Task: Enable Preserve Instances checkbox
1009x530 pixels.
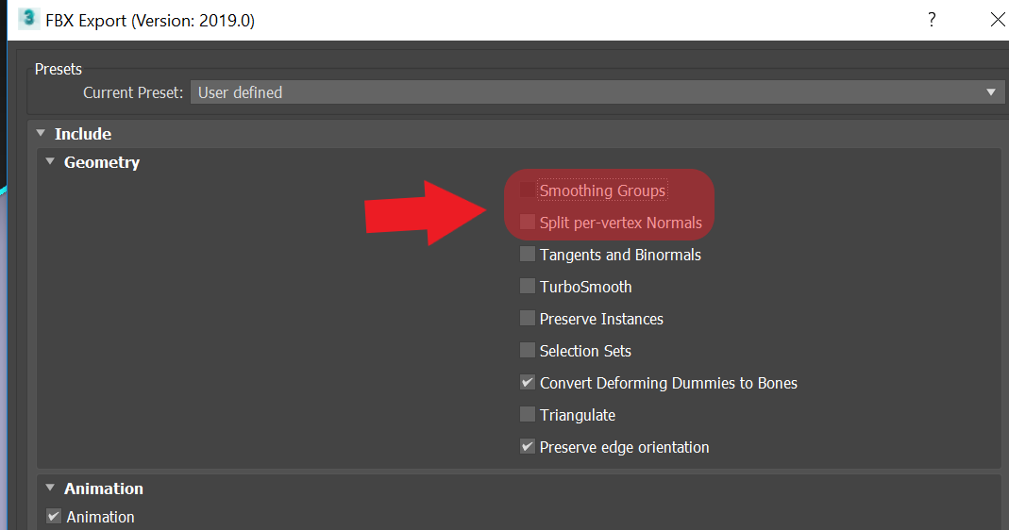Action: tap(528, 319)
